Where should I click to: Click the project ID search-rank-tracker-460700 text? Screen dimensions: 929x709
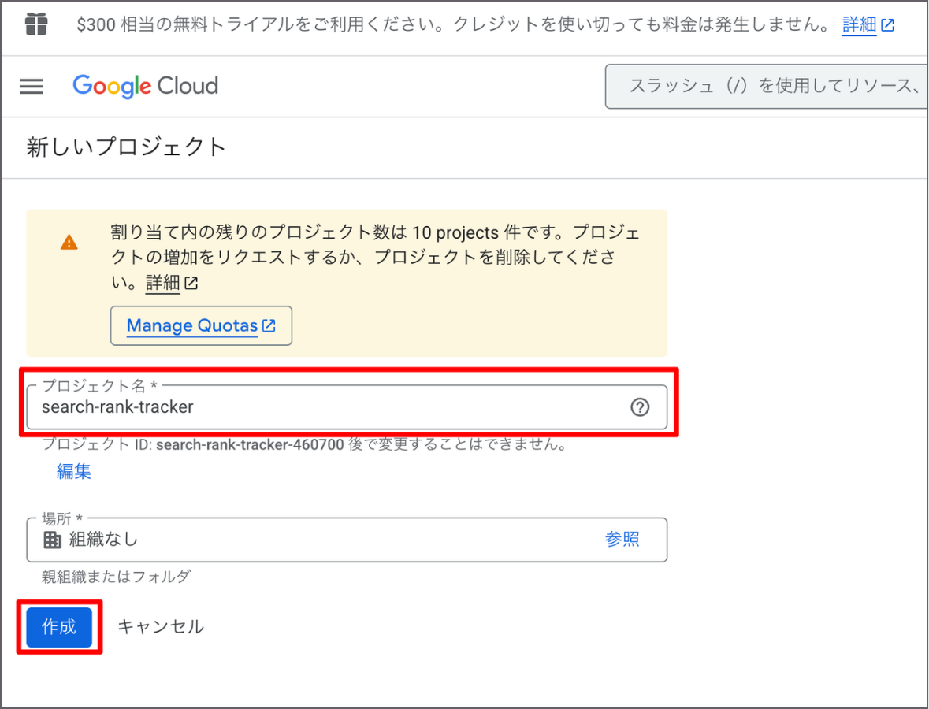coord(250,444)
